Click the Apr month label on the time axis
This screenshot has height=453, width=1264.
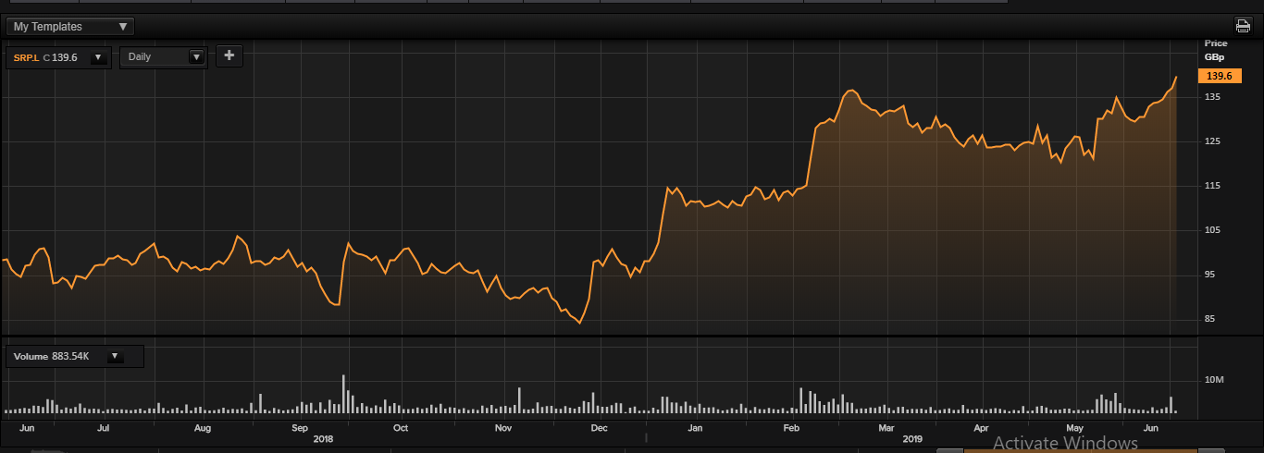982,428
